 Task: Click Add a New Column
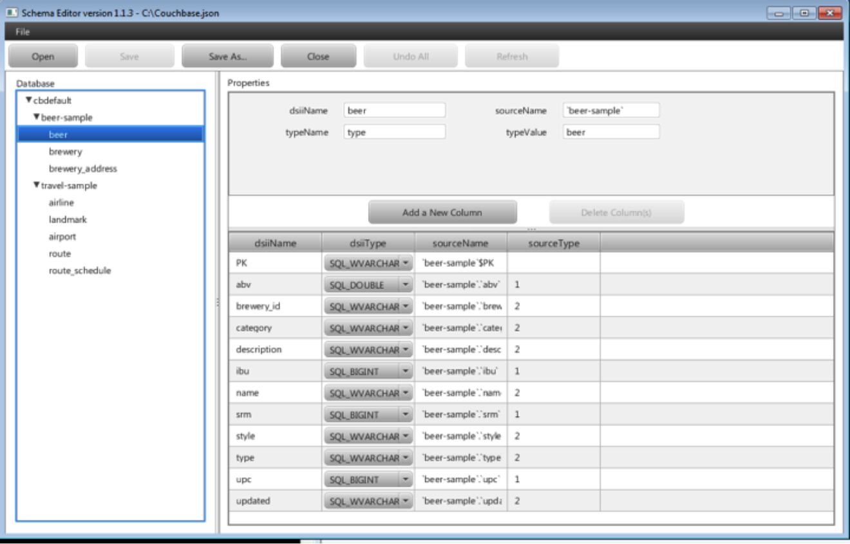point(442,212)
